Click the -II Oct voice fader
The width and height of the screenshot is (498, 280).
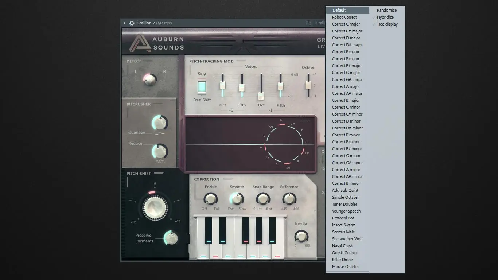[x=222, y=85]
